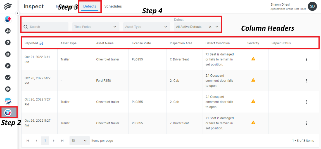The image size is (321, 149).
Task: Clear the All Active Defects filter
Action: pyautogui.click(x=210, y=27)
